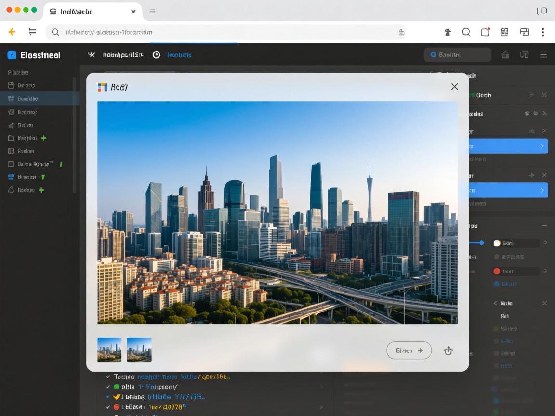Click the red color swatch in right panel
555x416 pixels.
click(x=497, y=271)
